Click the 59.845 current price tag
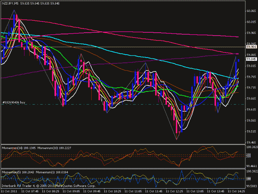 (x=251, y=59)
